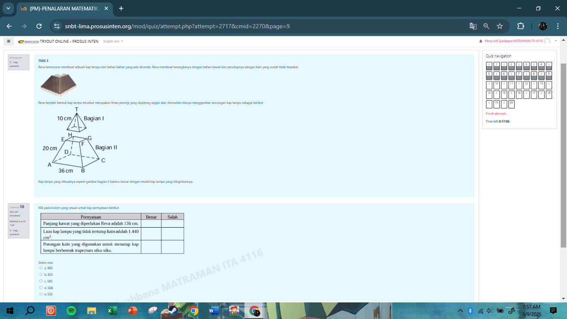Reload the quiz page
567x319 pixels.
pos(39,26)
